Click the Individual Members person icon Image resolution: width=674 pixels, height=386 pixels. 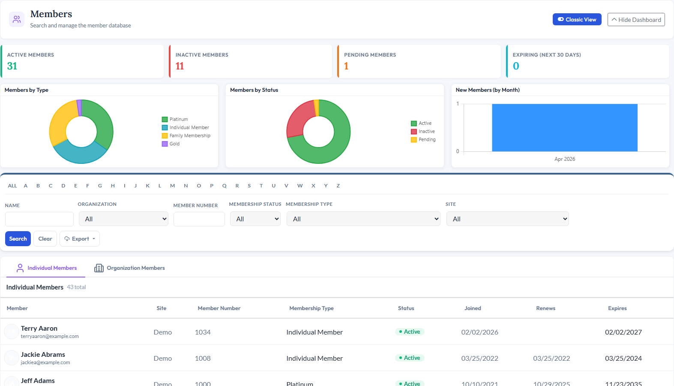point(20,268)
